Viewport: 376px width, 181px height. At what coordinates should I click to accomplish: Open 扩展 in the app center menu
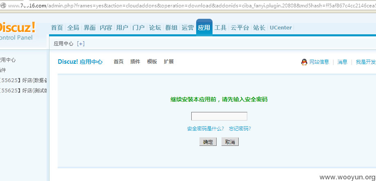[168, 62]
